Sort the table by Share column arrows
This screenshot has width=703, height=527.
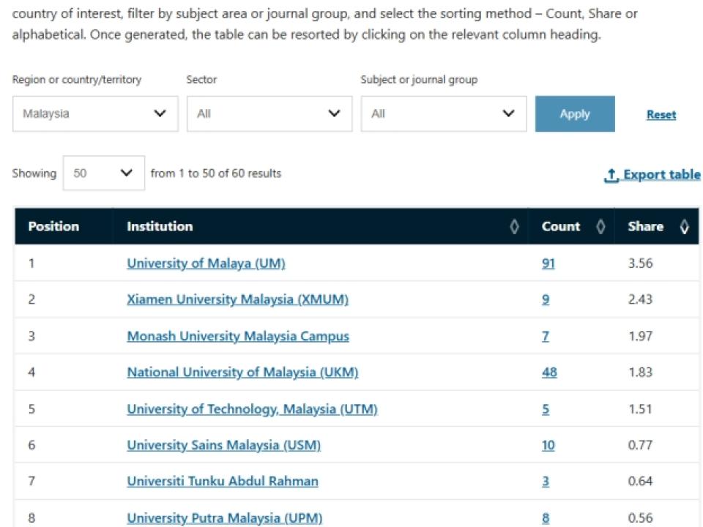pyautogui.click(x=684, y=227)
